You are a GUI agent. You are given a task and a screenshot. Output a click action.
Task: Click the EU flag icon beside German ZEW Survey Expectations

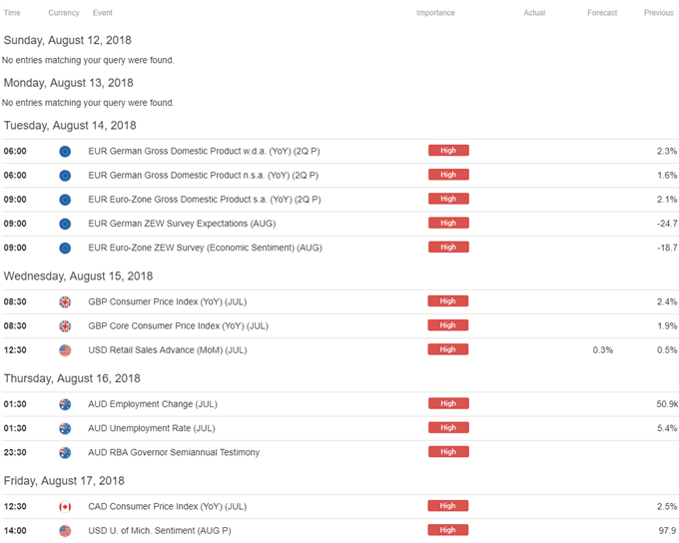(x=65, y=225)
